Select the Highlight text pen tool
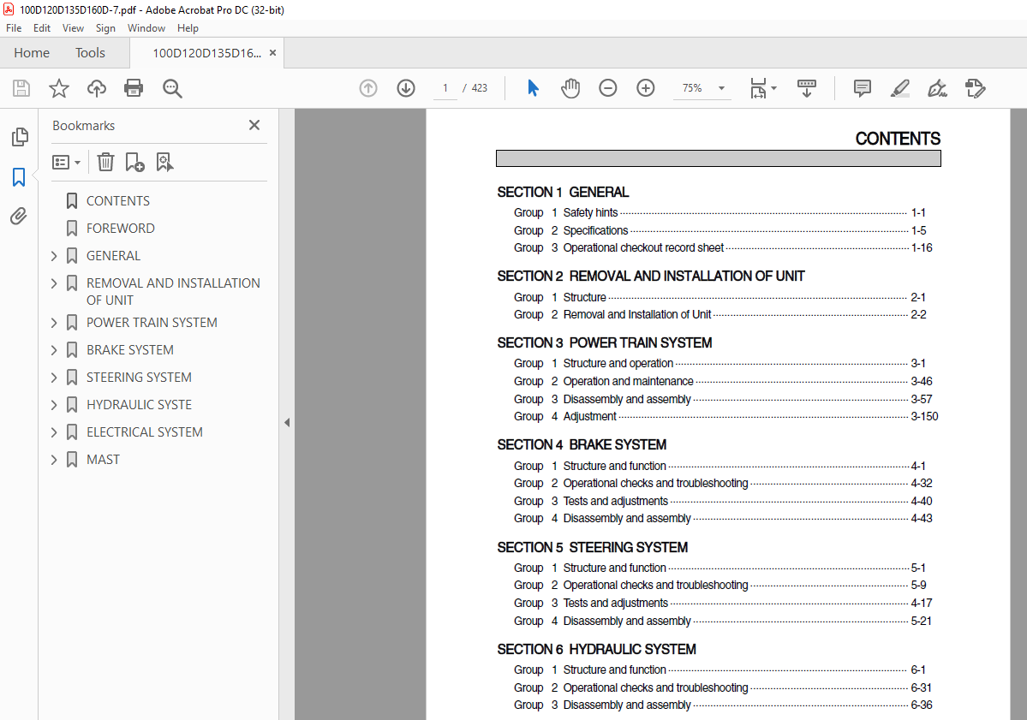Viewport: 1027px width, 720px height. [x=900, y=87]
